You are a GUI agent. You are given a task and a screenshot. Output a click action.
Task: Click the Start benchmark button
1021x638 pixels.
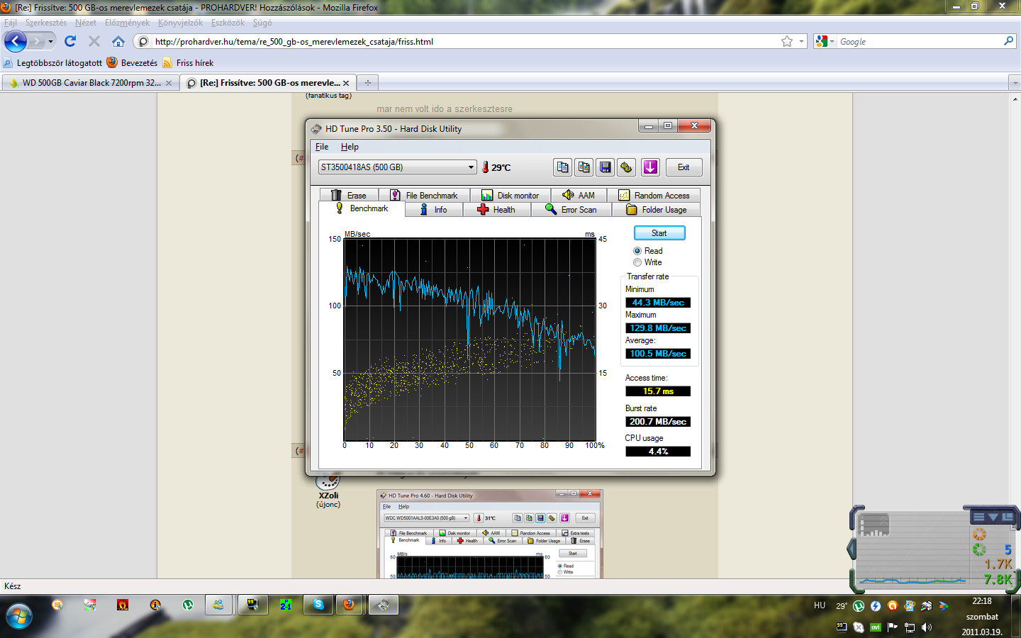(659, 233)
